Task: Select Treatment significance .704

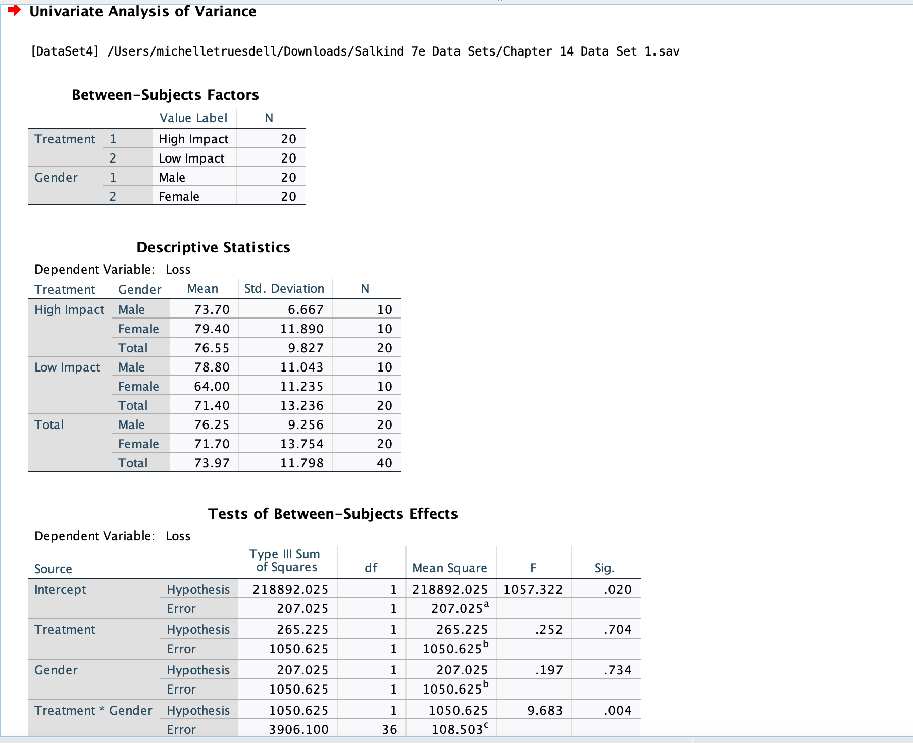Action: point(618,629)
